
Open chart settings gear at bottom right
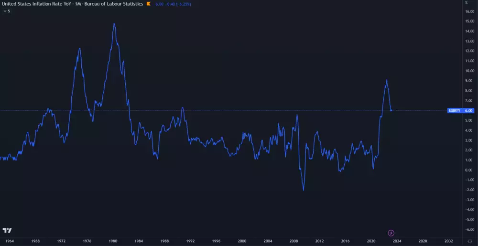click(469, 242)
